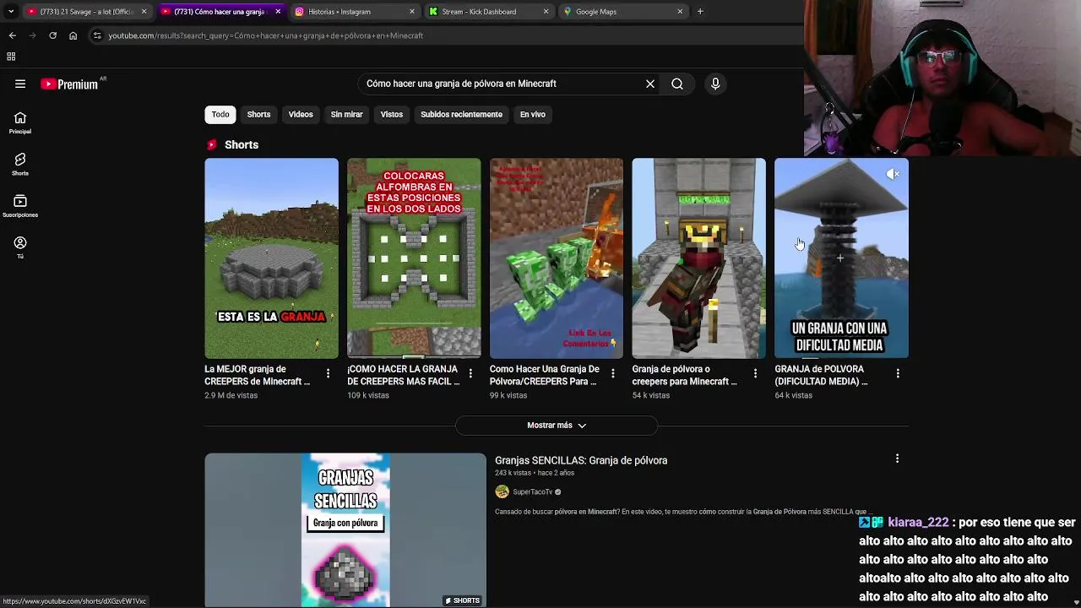
Task: Open Shorts in the left sidebar
Action: point(20,165)
